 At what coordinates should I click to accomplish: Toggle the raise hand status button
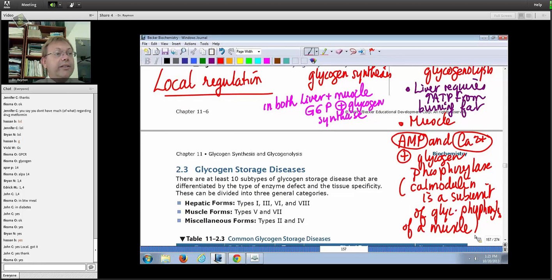click(72, 5)
